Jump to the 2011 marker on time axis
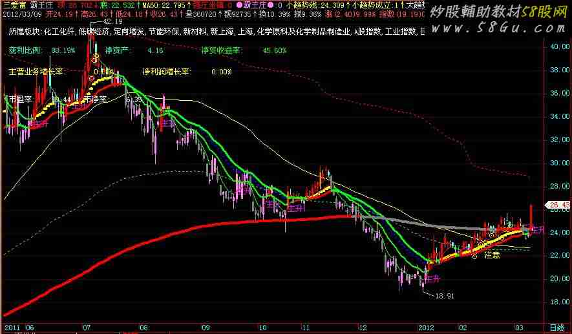 (x=11, y=328)
